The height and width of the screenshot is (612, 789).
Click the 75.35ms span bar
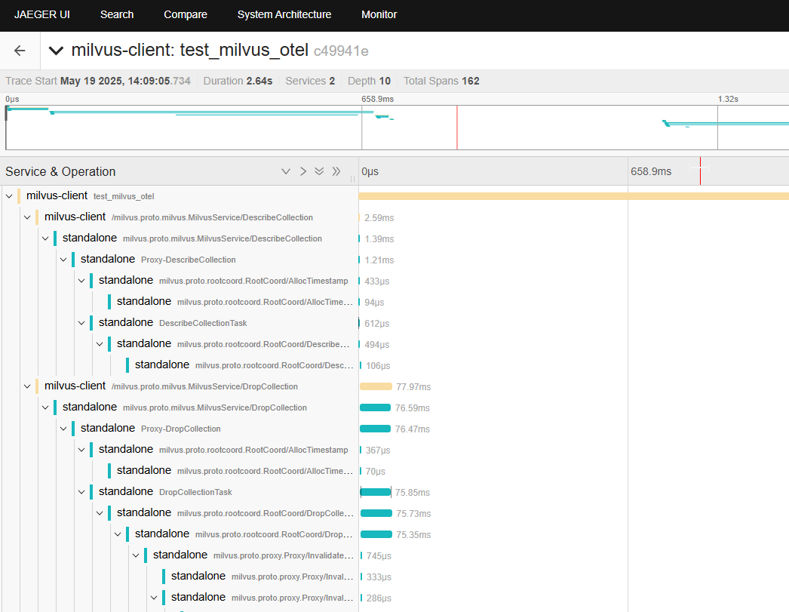coord(376,534)
